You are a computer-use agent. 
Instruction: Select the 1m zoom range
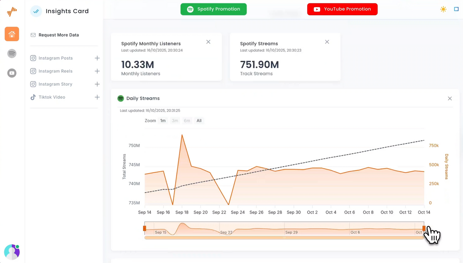(163, 121)
